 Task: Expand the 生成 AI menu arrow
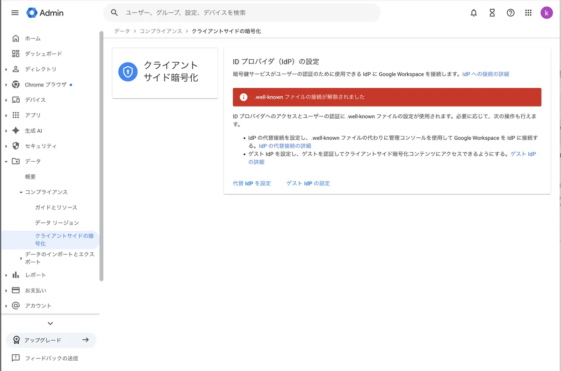pos(6,131)
